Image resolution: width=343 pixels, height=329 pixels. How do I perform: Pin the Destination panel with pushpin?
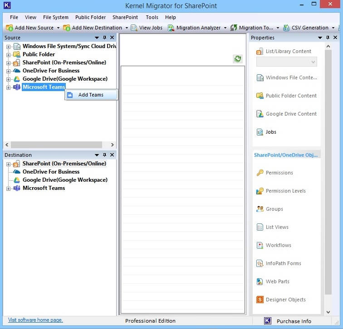tap(104, 155)
